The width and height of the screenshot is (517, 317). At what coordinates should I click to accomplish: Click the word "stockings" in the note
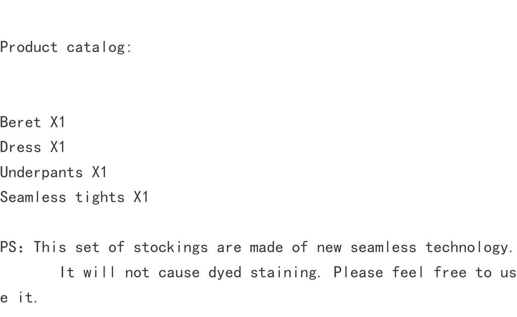pyautogui.click(x=170, y=247)
